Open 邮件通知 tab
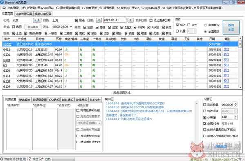Image resolution: width=245 pixels, height=161 pixels. [67, 100]
